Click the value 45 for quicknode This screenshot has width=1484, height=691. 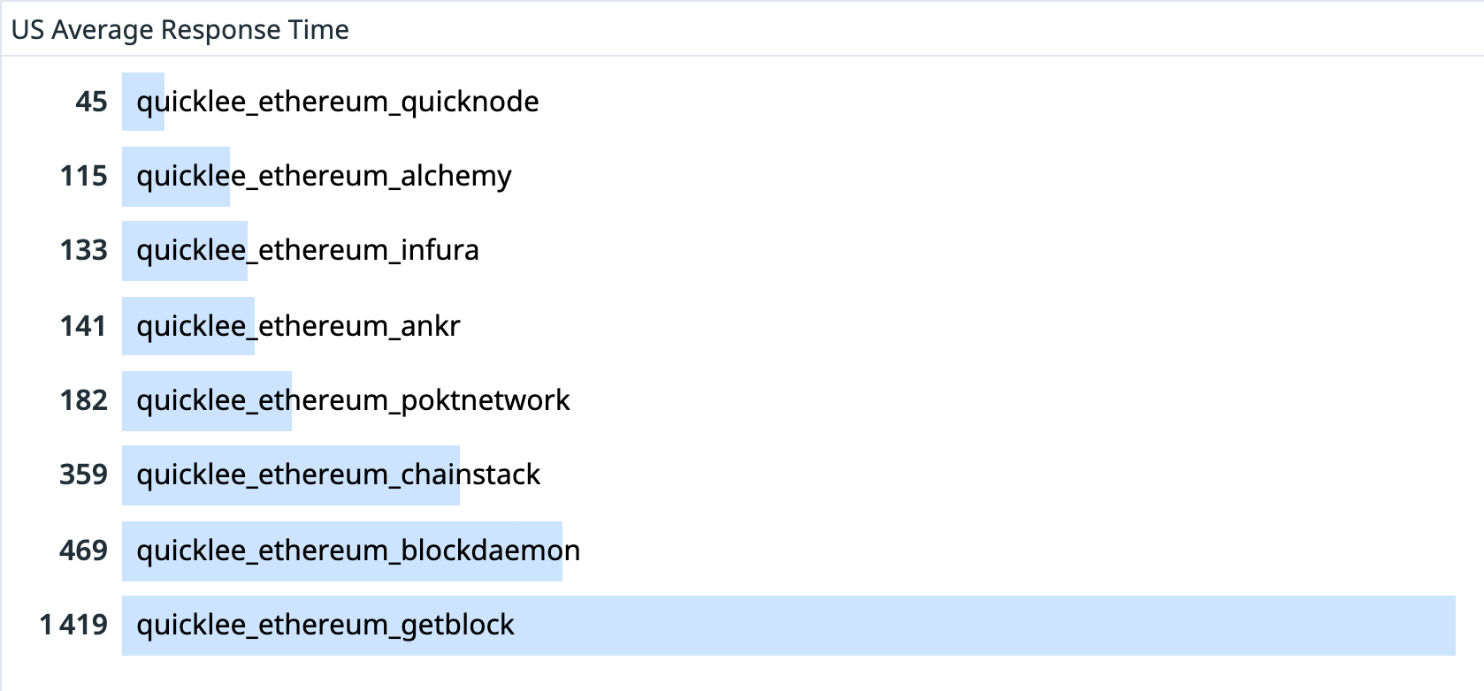click(x=91, y=102)
